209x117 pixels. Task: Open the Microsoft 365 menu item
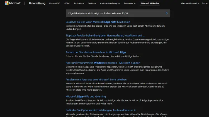55,3
